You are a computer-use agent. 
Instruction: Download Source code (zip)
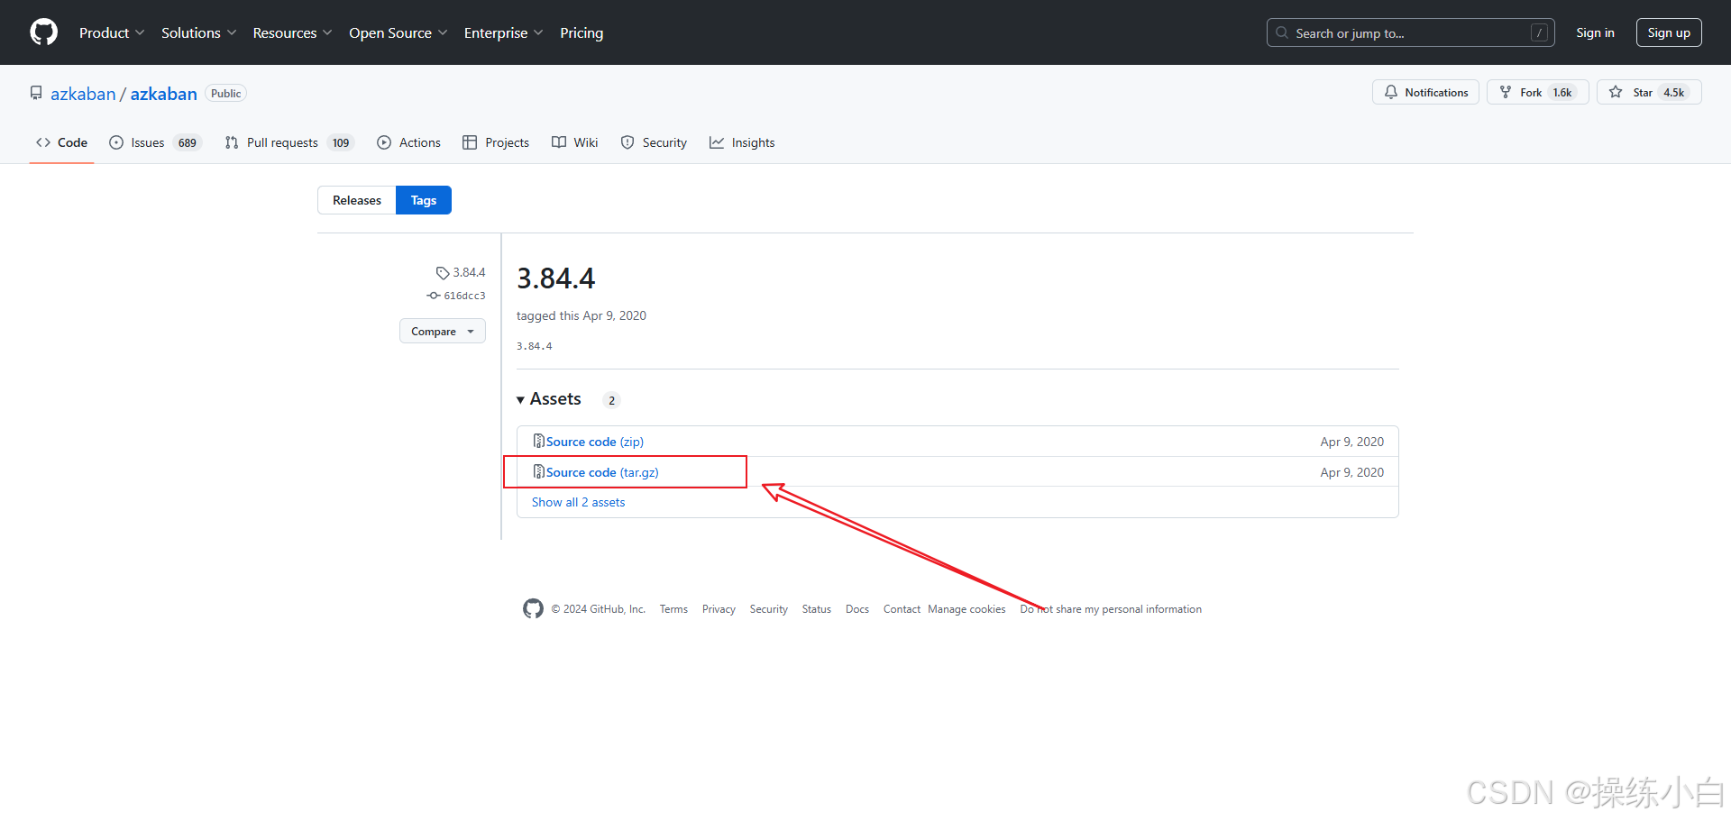(595, 442)
